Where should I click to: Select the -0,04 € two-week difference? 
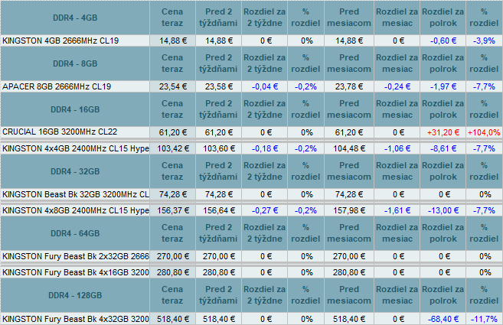[x=265, y=86]
